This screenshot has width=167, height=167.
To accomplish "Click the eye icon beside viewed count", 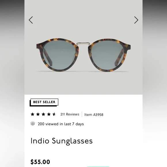I will tap(33, 124).
